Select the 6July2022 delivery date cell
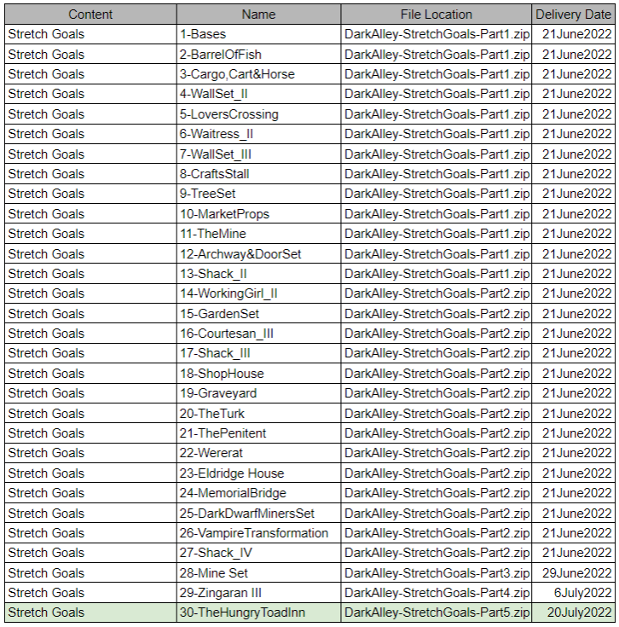Screen dimensions: 619x627 [x=573, y=593]
